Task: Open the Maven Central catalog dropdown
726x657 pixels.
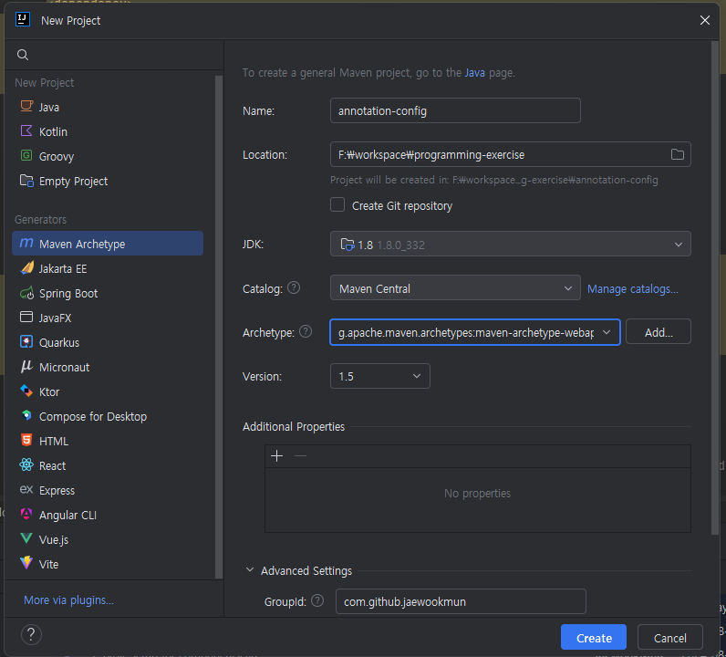Action: 455,287
